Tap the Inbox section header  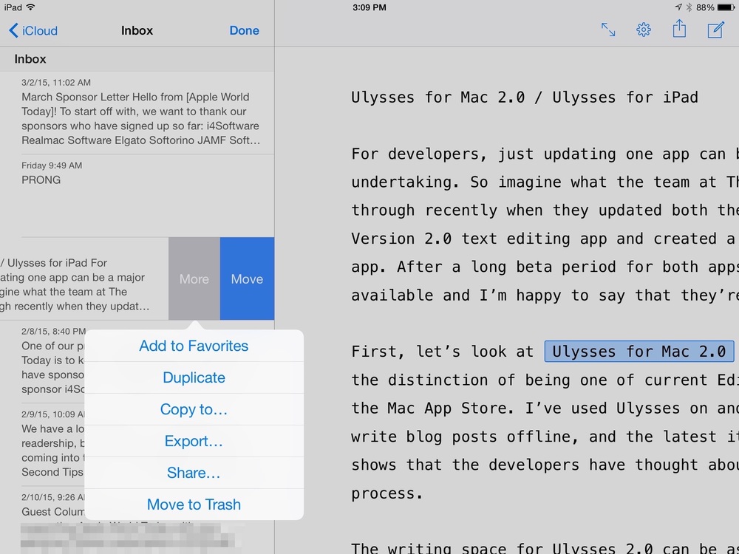137,59
